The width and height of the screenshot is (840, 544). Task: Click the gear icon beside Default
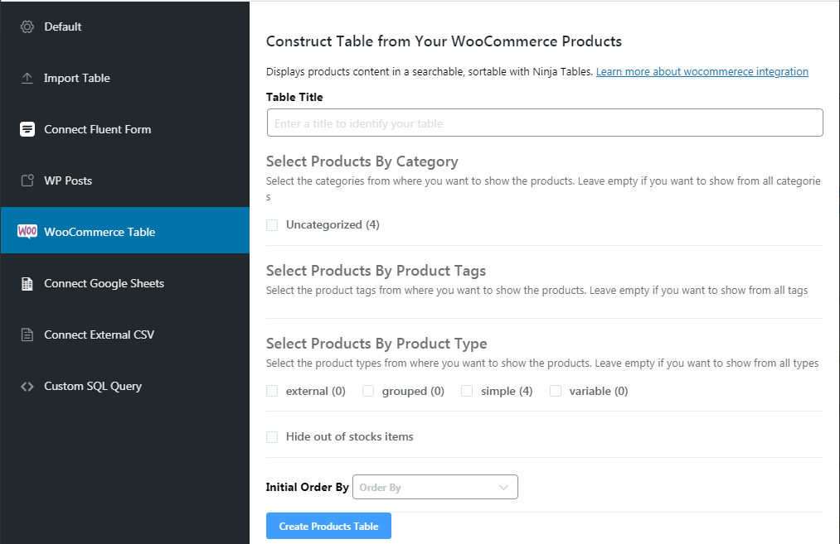pyautogui.click(x=25, y=26)
